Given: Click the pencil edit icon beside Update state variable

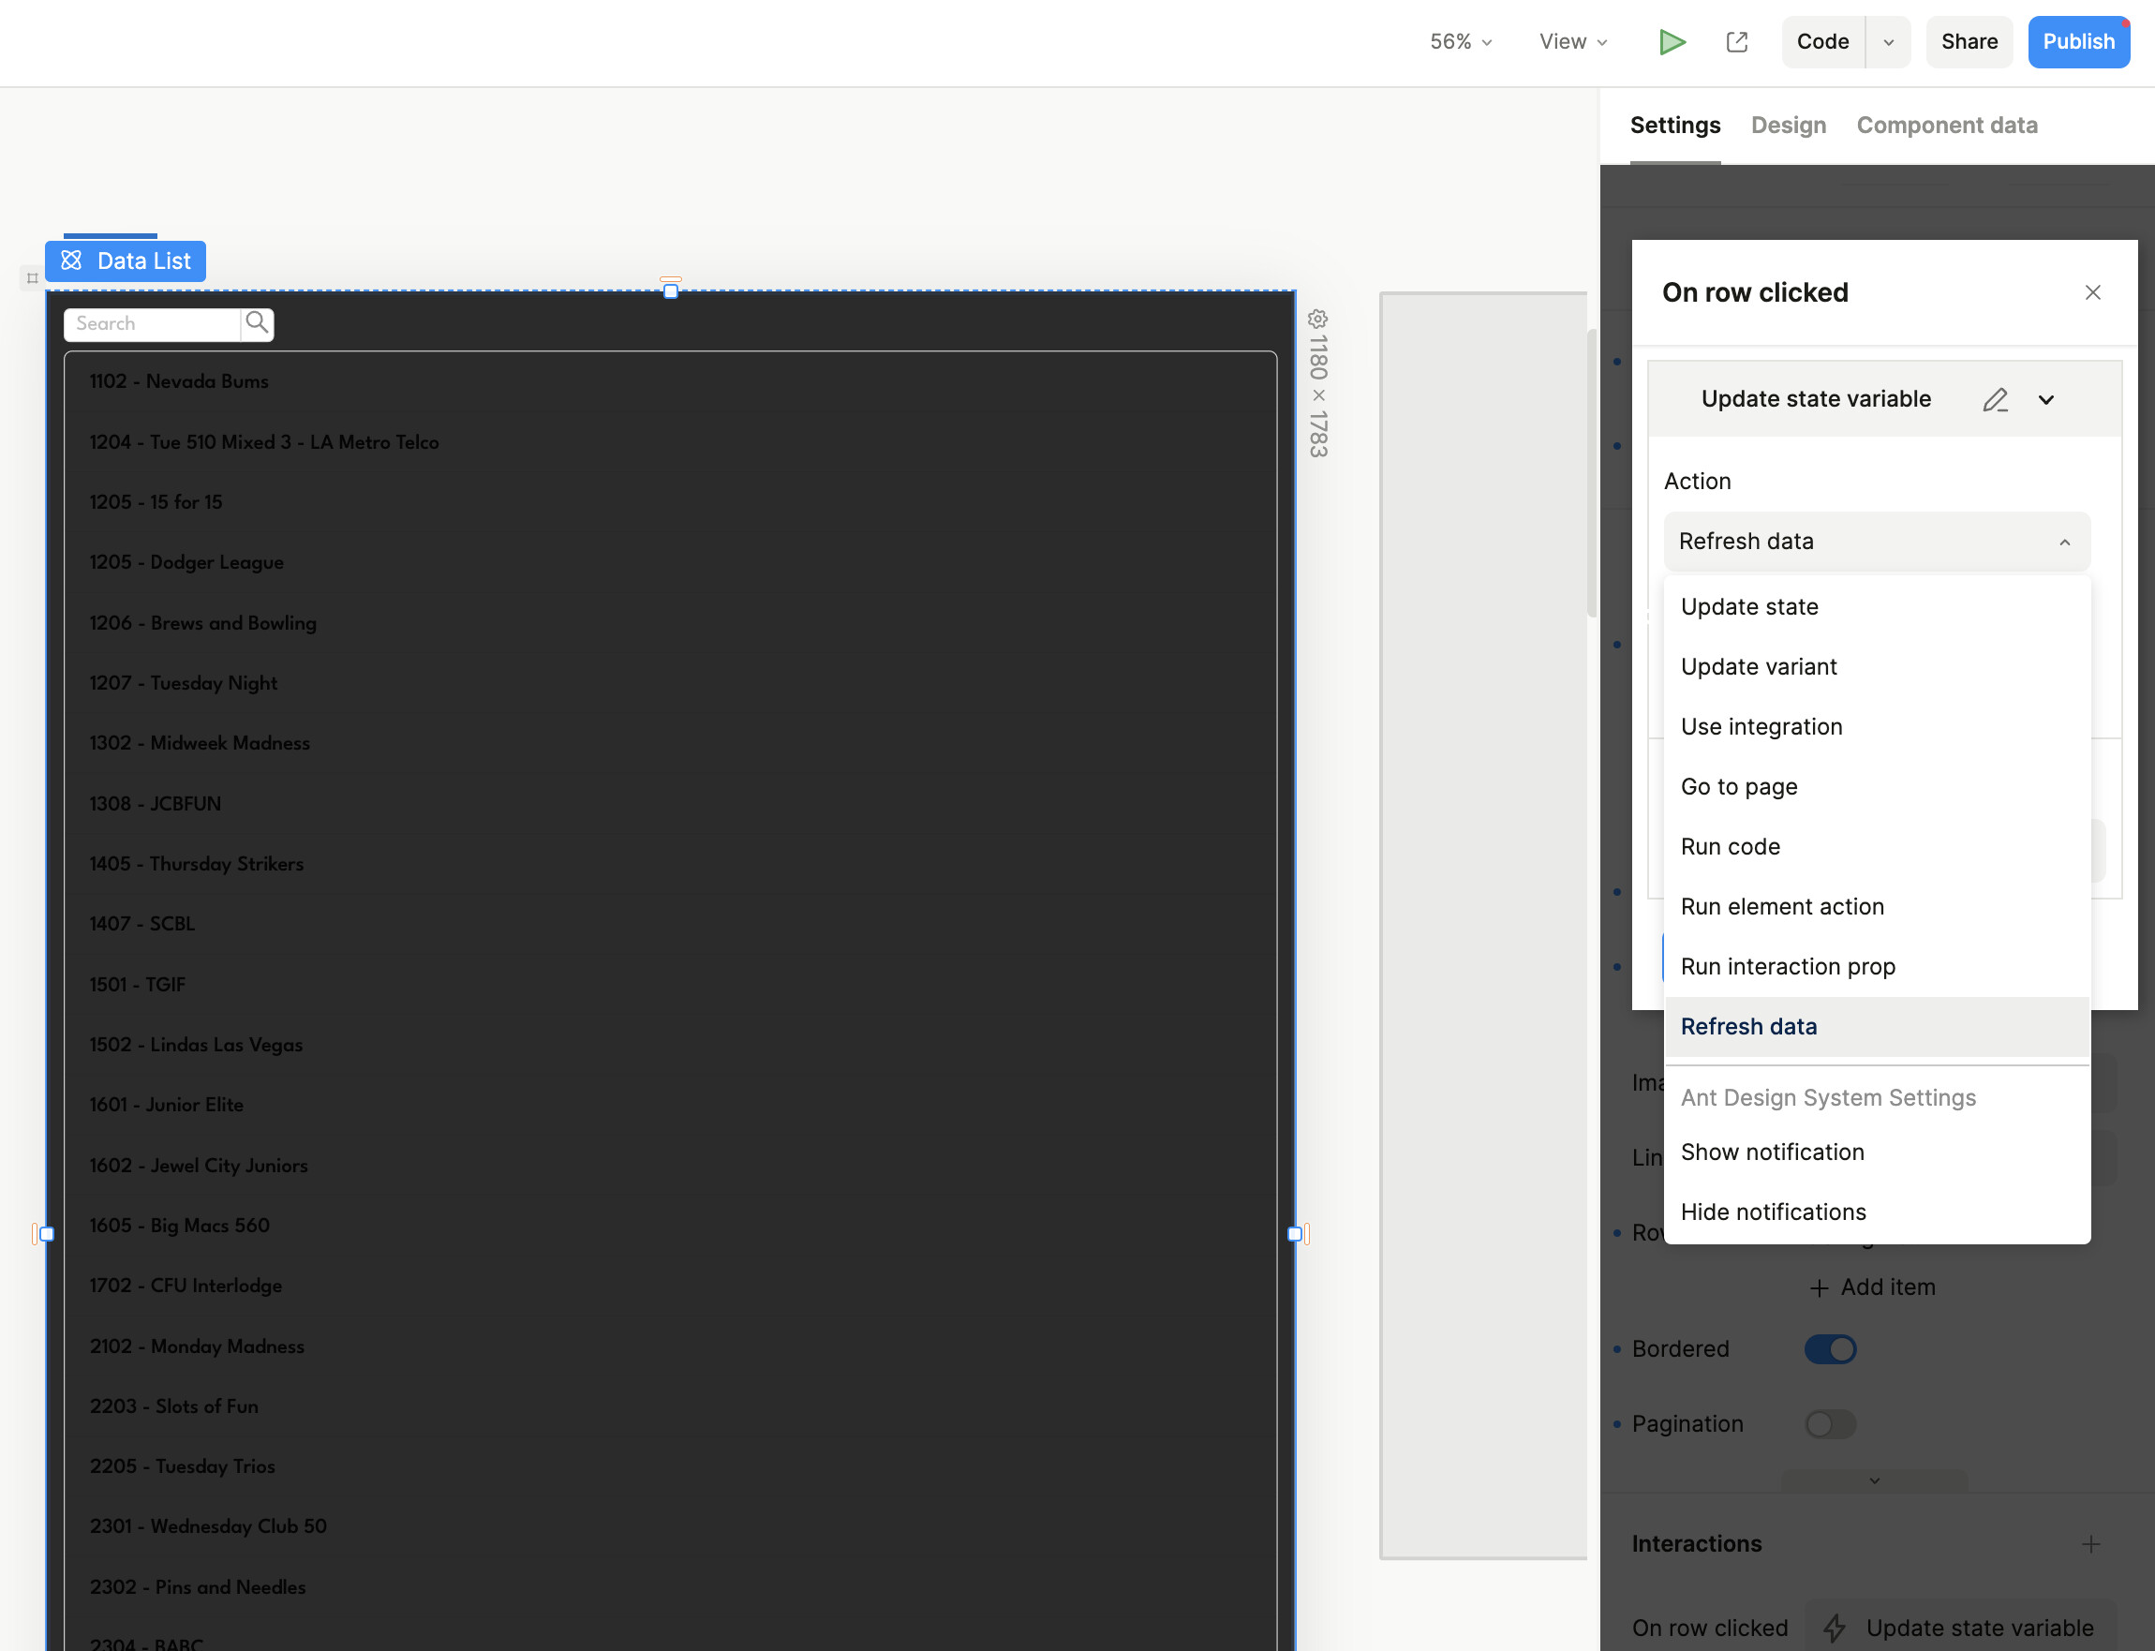Looking at the screenshot, I should pyautogui.click(x=1995, y=400).
